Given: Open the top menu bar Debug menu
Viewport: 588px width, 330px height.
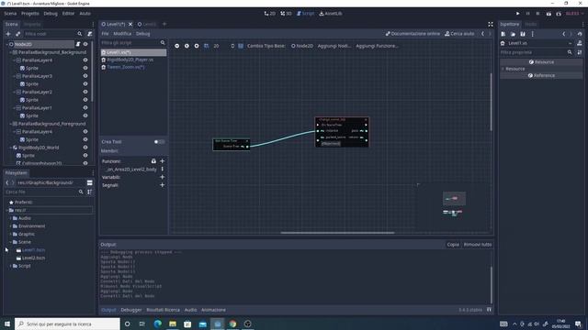Looking at the screenshot, I should coord(51,14).
